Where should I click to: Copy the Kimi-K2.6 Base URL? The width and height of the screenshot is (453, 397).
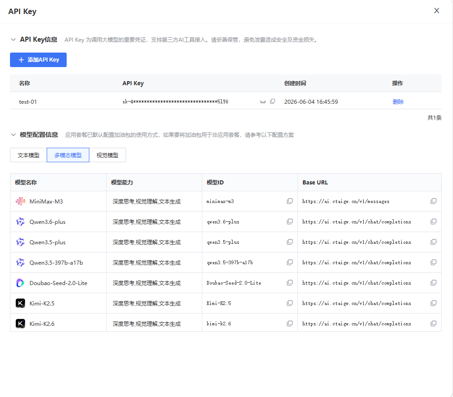coord(434,324)
